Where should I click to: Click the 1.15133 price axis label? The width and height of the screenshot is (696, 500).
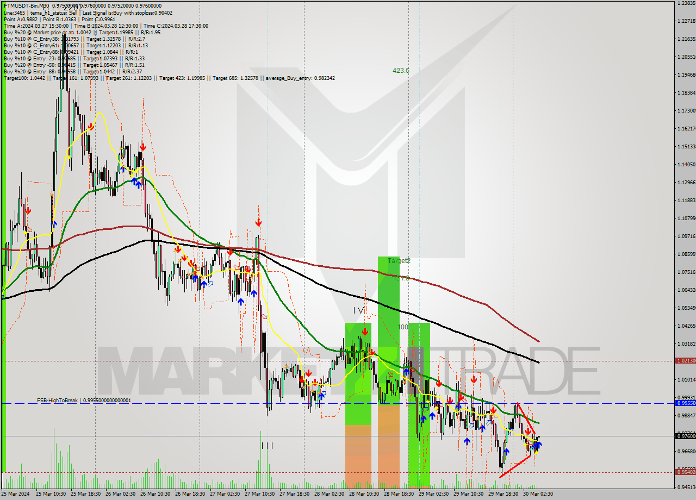pyautogui.click(x=686, y=146)
